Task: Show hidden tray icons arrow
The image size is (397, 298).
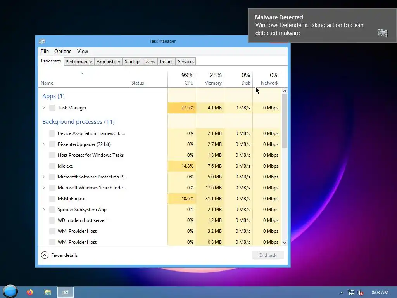Action: tap(342, 293)
